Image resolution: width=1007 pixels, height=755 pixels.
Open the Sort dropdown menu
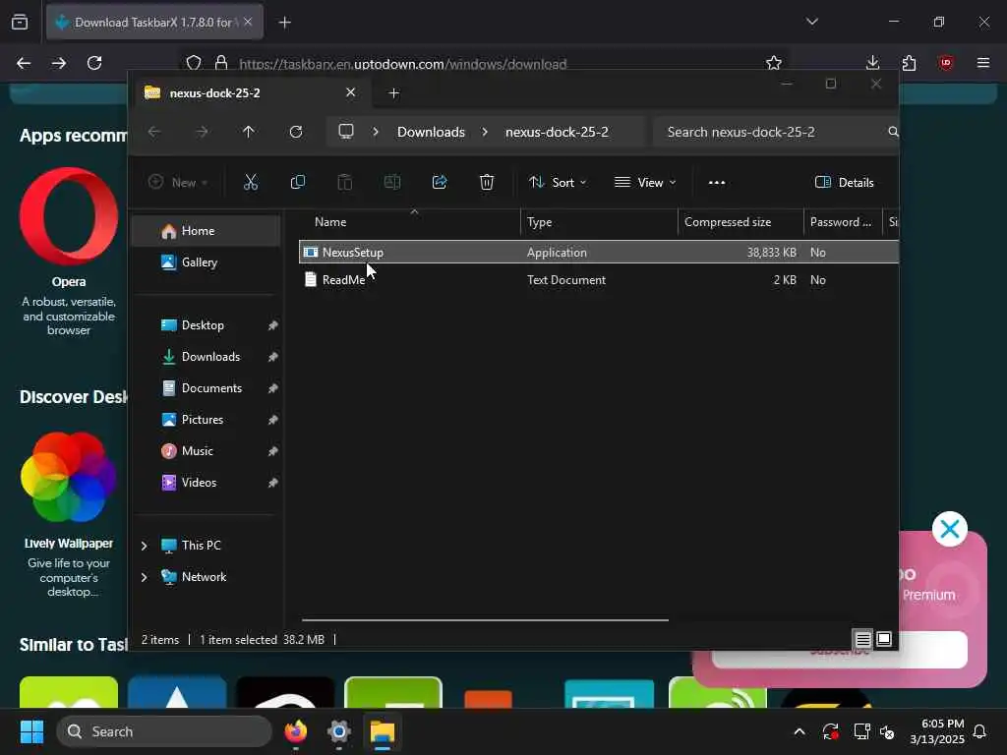(558, 182)
